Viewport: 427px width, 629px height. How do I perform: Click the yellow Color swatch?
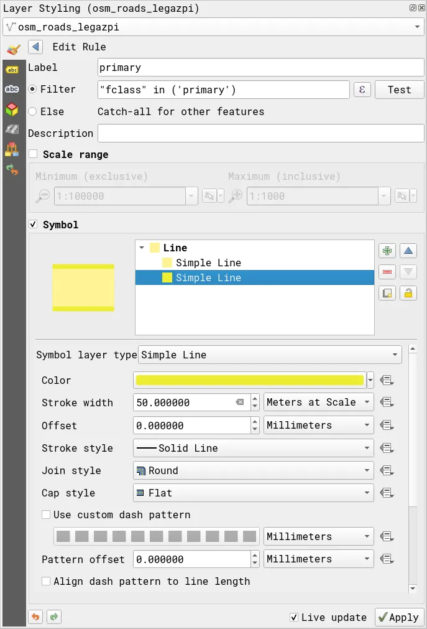pyautogui.click(x=249, y=380)
